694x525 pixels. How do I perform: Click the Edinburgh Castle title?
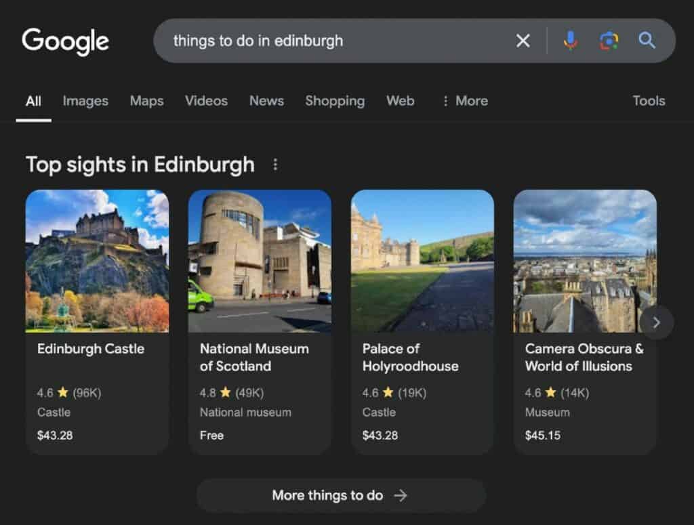[91, 349]
